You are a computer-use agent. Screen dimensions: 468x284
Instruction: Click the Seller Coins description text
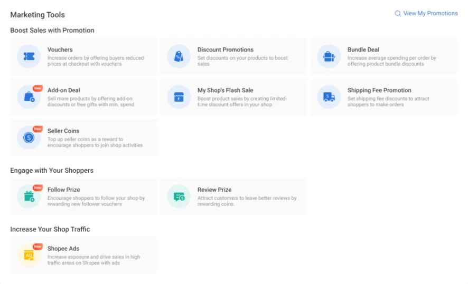pos(95,142)
